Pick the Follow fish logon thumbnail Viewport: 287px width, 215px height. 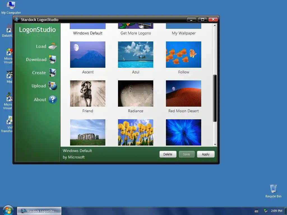pos(183,55)
